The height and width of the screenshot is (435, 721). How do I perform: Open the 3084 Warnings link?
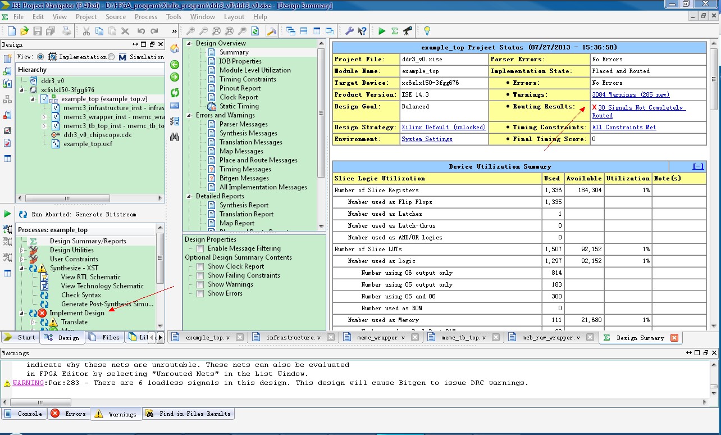(x=631, y=94)
